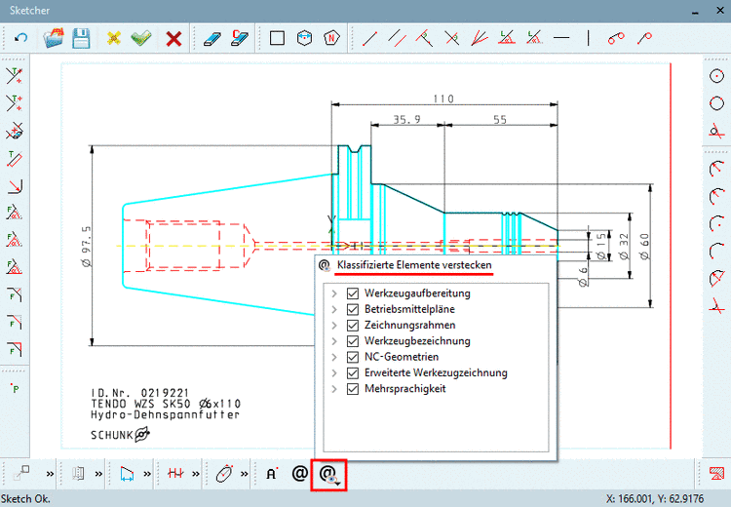Select the angle bisector lines tool
This screenshot has height=507, width=731.
(479, 38)
